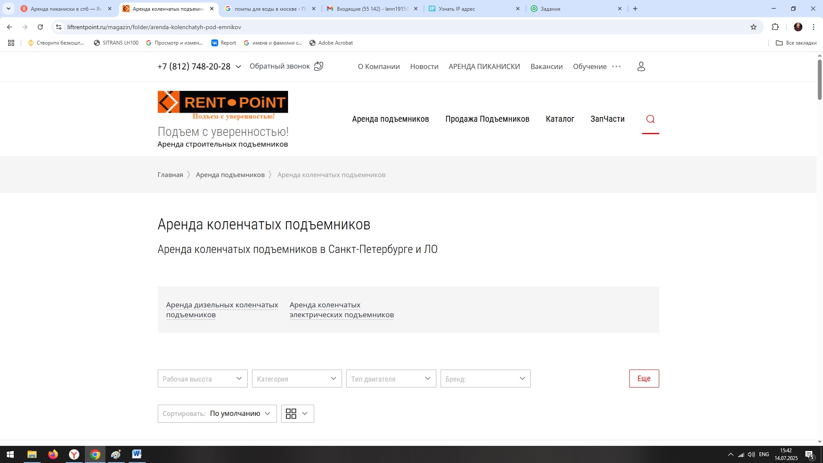
Task: Open the Тип двигателя filter dropdown
Action: coord(391,379)
